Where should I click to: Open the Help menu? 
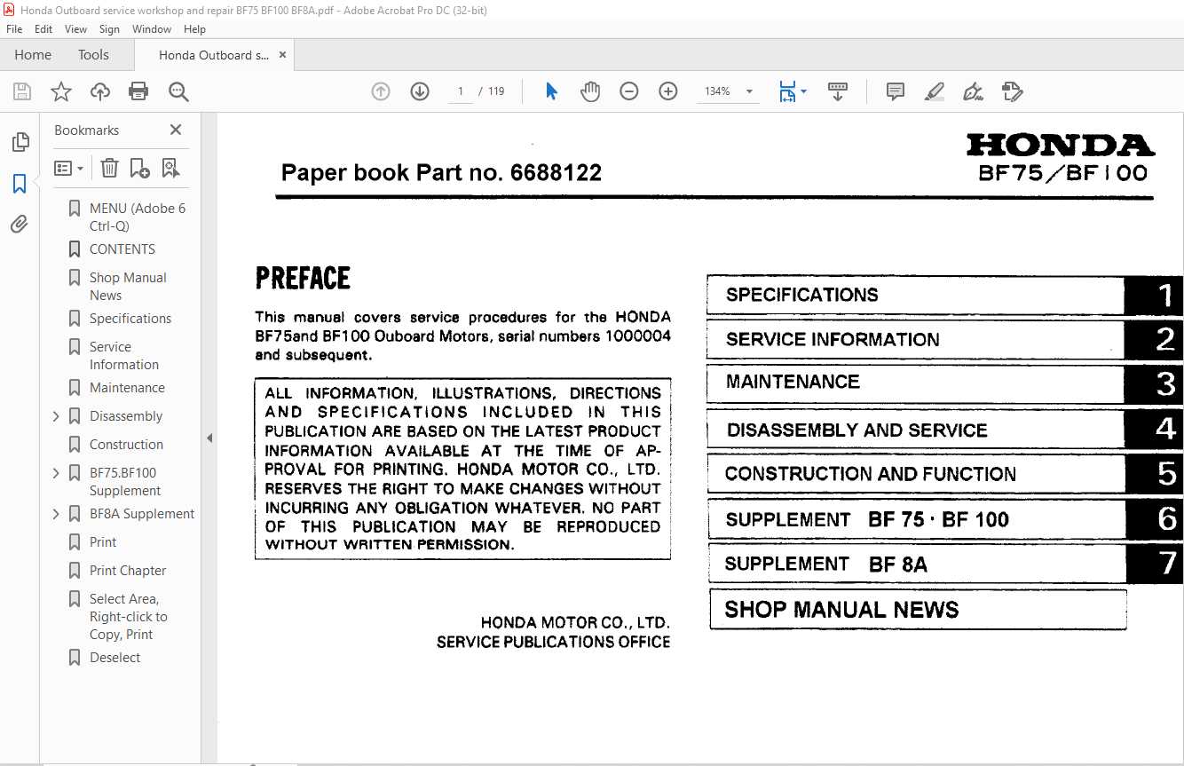(x=194, y=29)
